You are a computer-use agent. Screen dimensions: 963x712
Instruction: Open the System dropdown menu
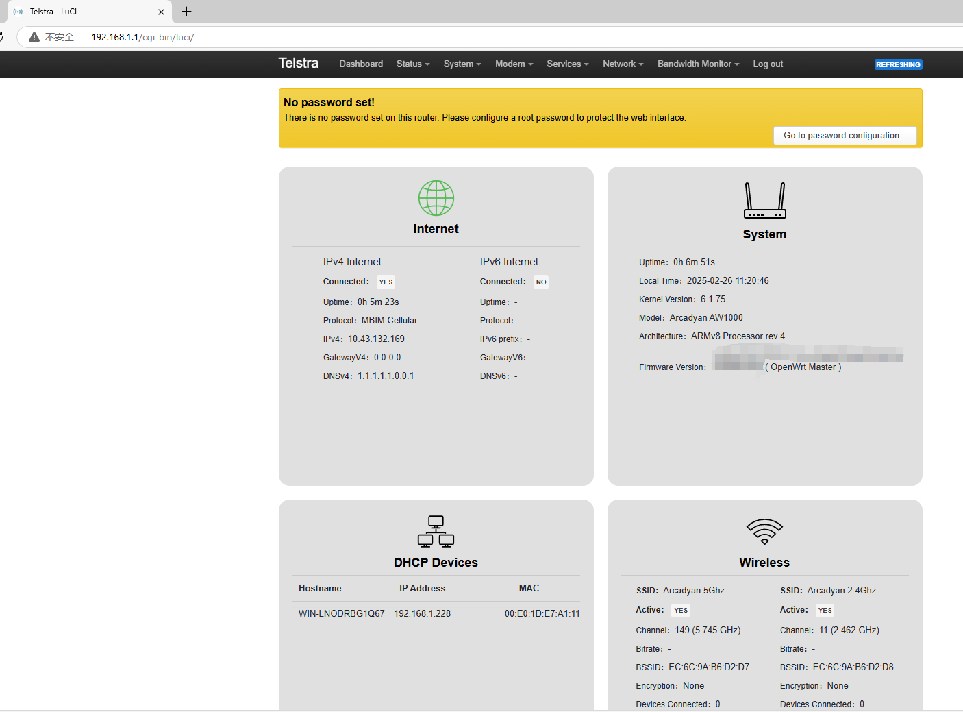pyautogui.click(x=462, y=64)
